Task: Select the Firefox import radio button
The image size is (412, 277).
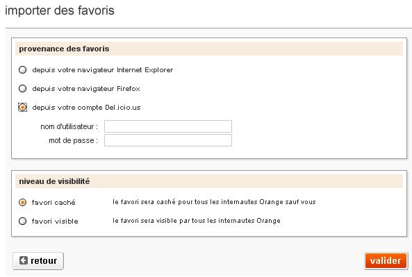Action: (23, 88)
